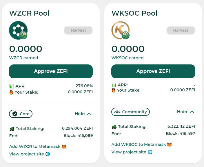Click the Metamask fox icon in WKSOC pool

coord(170,144)
